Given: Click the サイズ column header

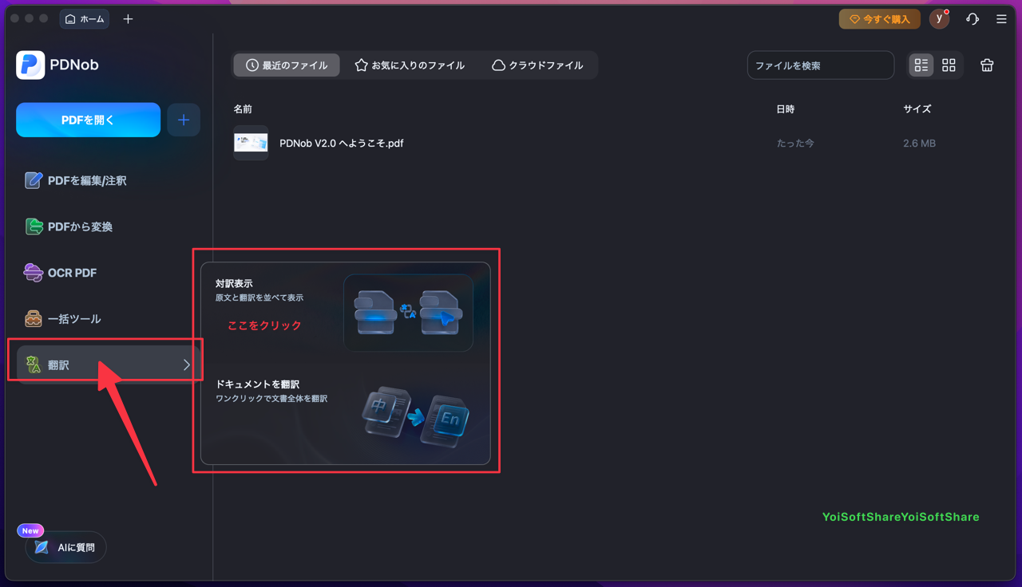Looking at the screenshot, I should point(917,109).
